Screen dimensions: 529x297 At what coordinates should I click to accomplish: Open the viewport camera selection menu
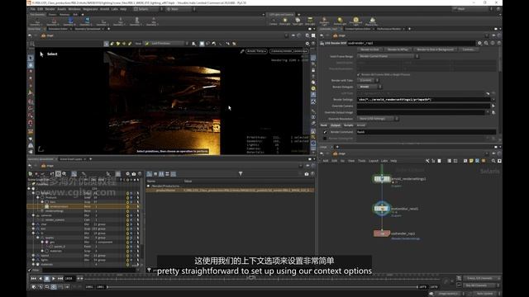pos(288,51)
